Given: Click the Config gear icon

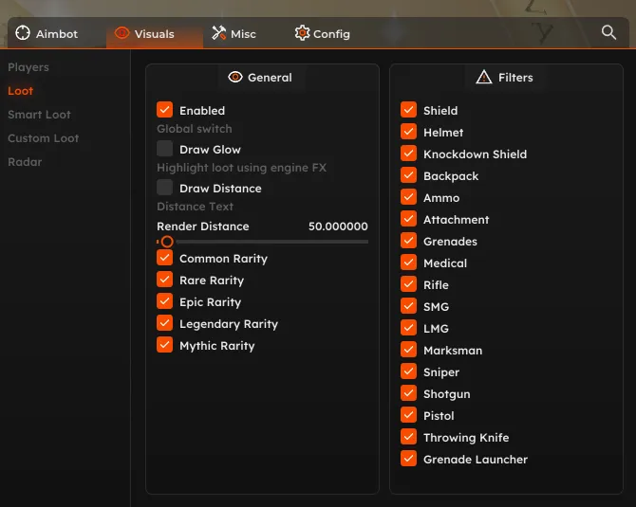Looking at the screenshot, I should click(302, 33).
